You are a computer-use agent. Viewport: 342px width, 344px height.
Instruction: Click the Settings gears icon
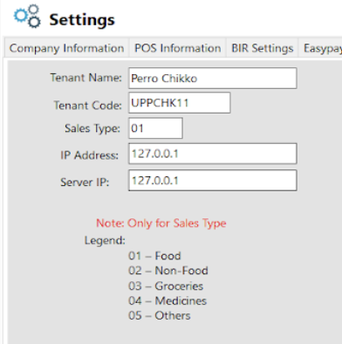click(x=27, y=16)
